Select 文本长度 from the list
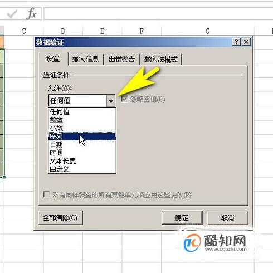Screen dimensions: 273x273 click(x=82, y=161)
